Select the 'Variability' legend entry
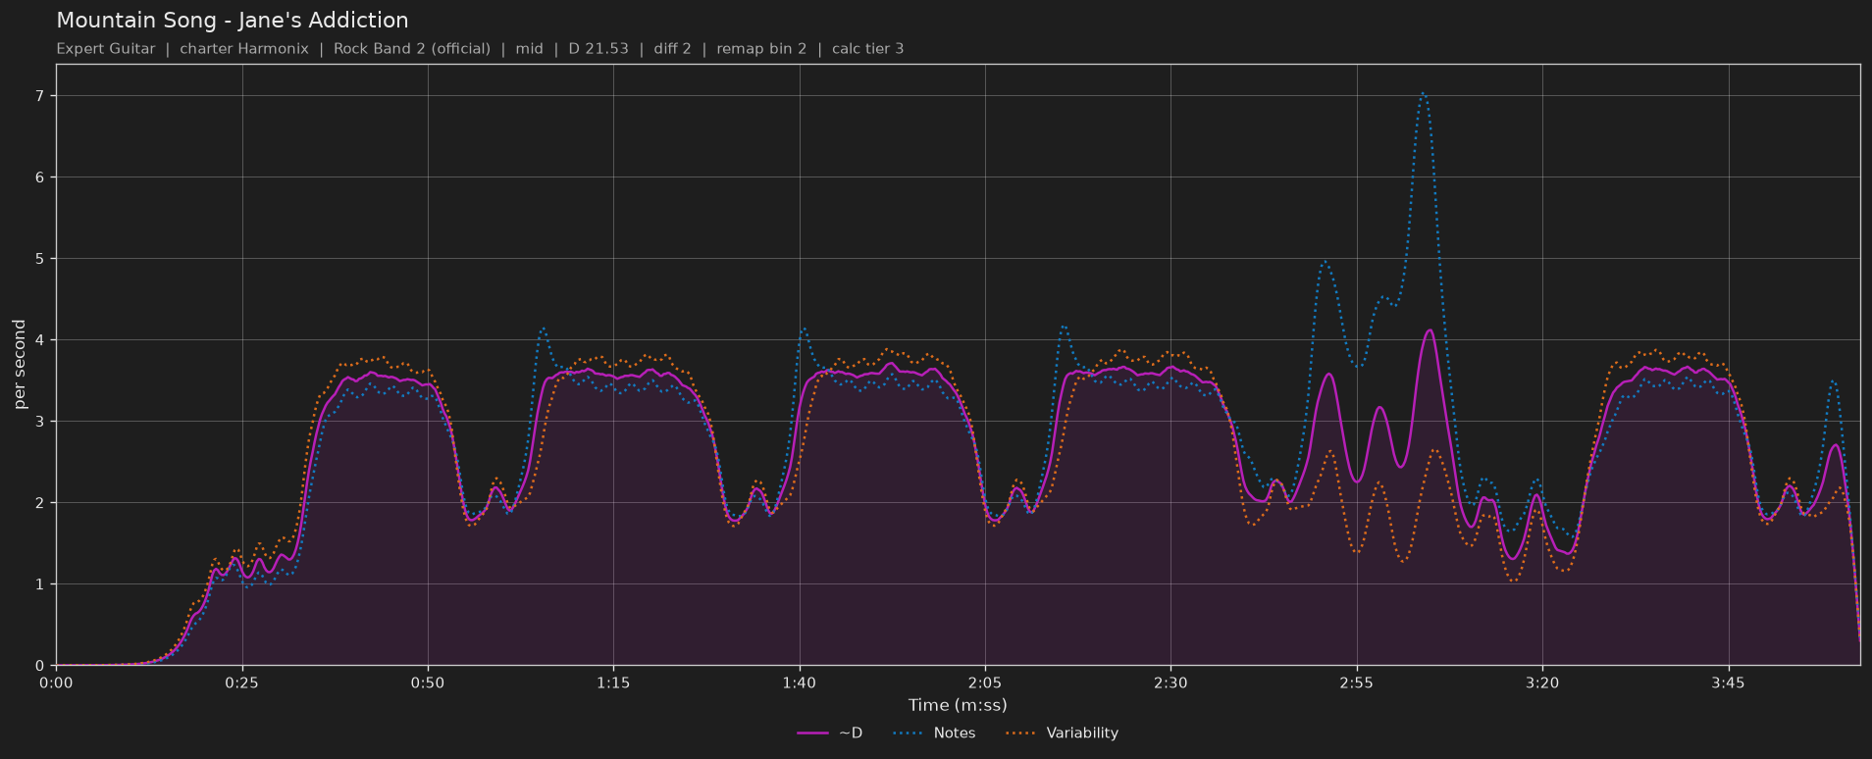 [1063, 733]
